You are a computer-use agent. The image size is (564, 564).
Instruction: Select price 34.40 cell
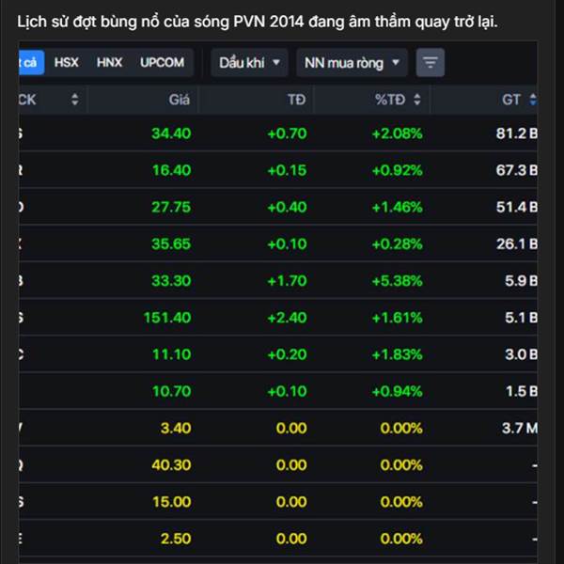click(x=171, y=133)
